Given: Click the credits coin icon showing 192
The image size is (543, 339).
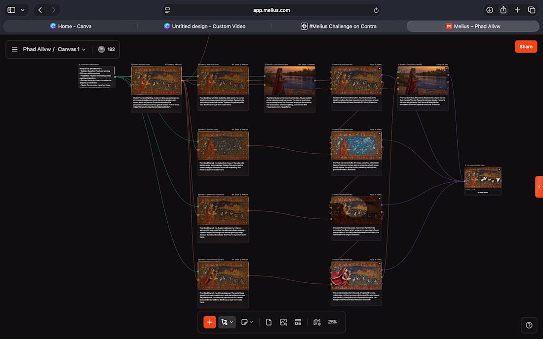Looking at the screenshot, I should click(x=101, y=49).
